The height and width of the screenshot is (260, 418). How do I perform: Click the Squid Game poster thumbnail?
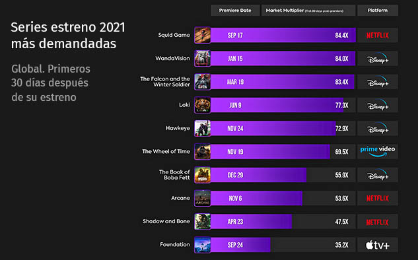click(x=202, y=35)
